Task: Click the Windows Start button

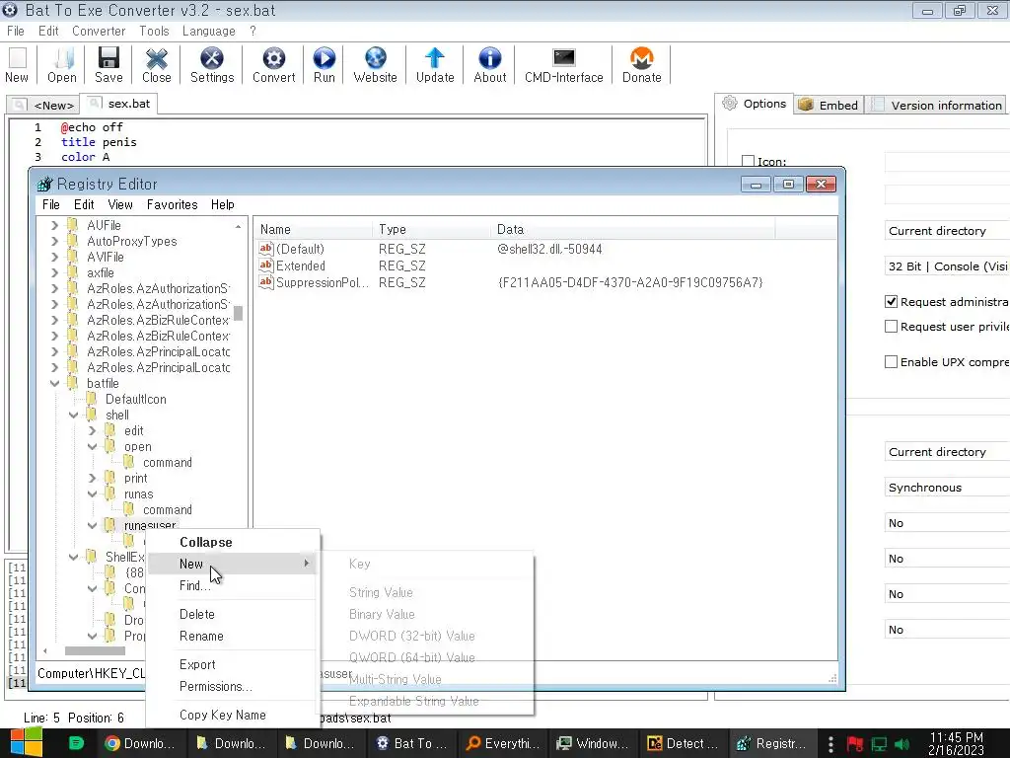Action: coord(27,743)
